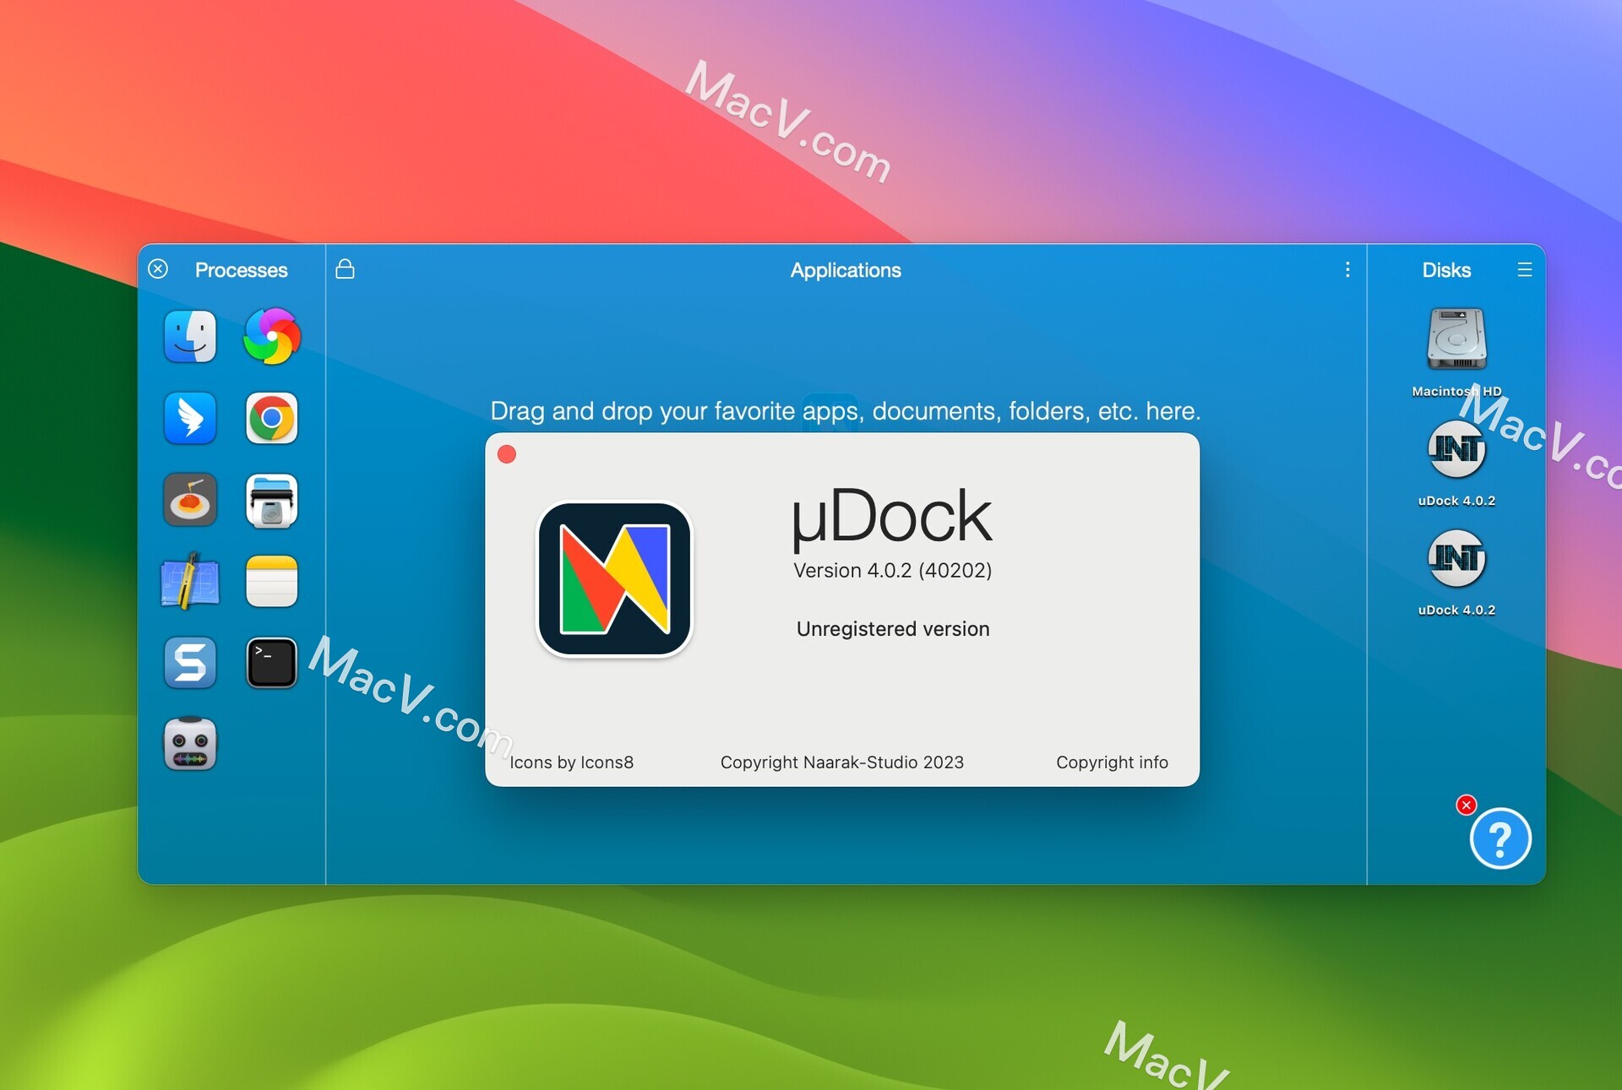Click the Applications panel header
The height and width of the screenshot is (1090, 1622).
846,270
